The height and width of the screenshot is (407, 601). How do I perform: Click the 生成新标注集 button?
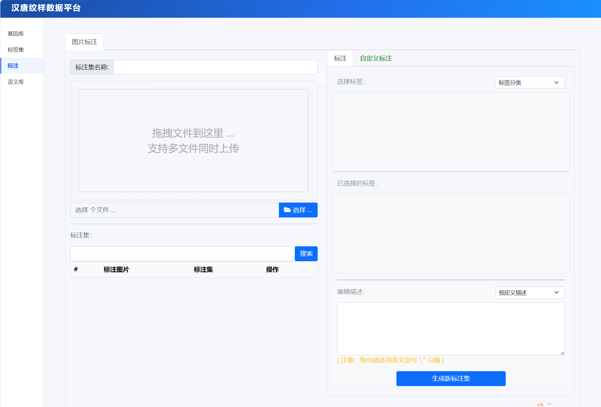[x=451, y=378]
